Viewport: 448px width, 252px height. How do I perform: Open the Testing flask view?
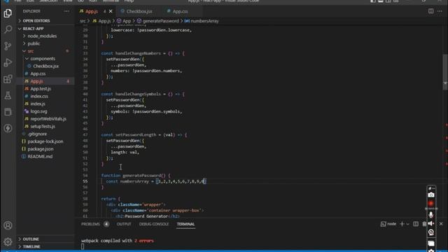8,95
